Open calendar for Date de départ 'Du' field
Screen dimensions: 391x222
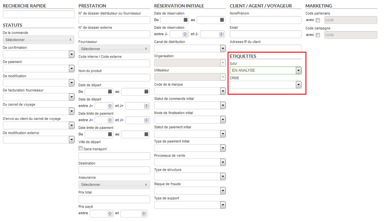(110, 92)
